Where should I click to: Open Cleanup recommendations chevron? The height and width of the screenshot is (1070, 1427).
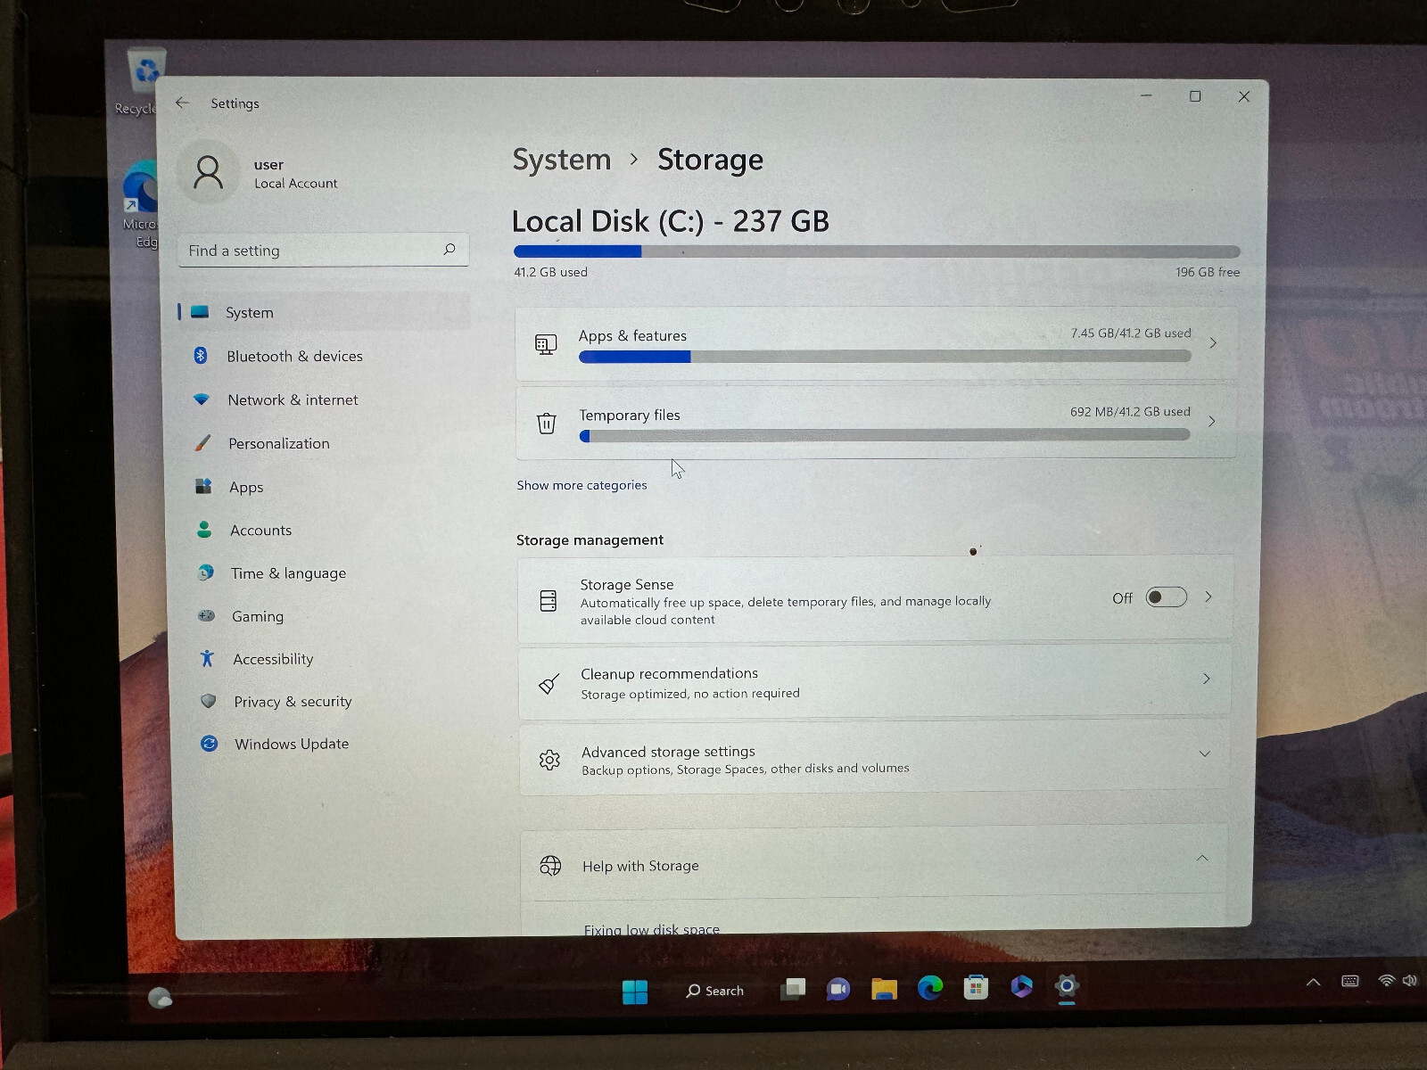click(1207, 679)
